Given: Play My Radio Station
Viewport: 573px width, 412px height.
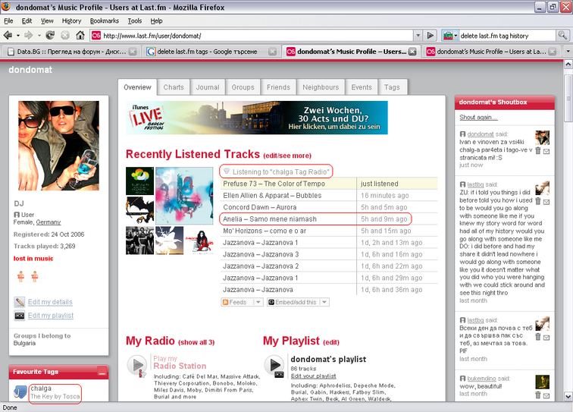Looking at the screenshot, I should point(137,365).
